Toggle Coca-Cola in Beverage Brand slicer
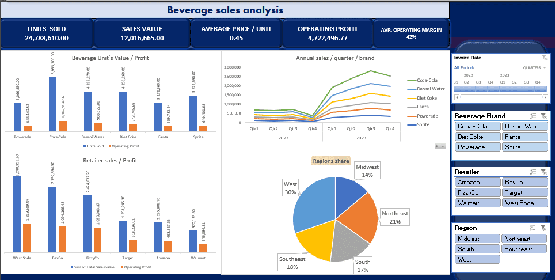The height and width of the screenshot is (280, 555). click(477, 126)
